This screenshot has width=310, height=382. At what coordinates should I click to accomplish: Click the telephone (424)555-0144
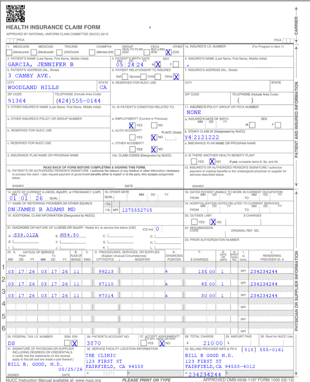pyautogui.click(x=78, y=101)
